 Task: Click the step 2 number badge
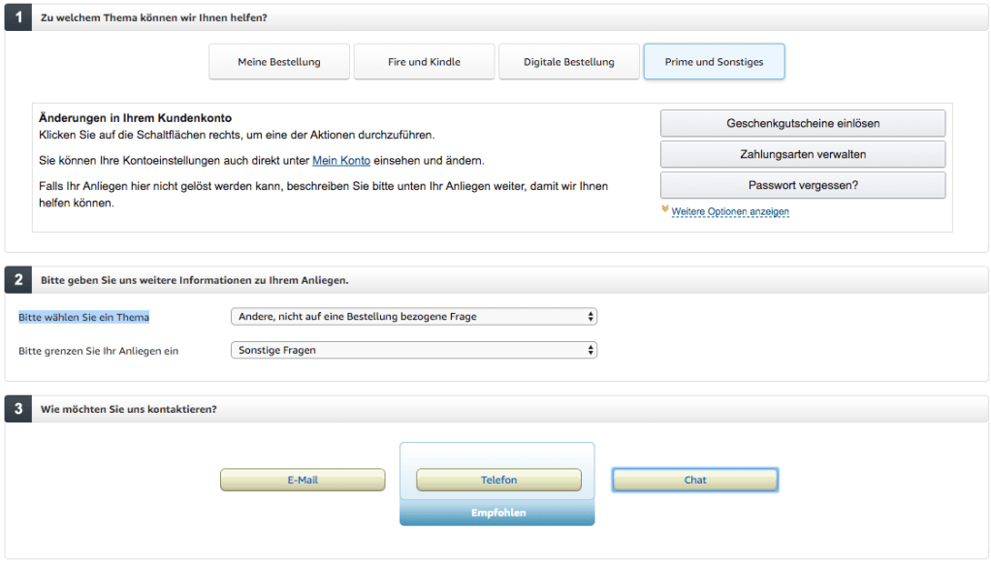point(18,279)
